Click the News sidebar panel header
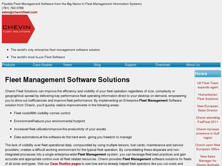The height and width of the screenshot is (166, 222). 208,74
